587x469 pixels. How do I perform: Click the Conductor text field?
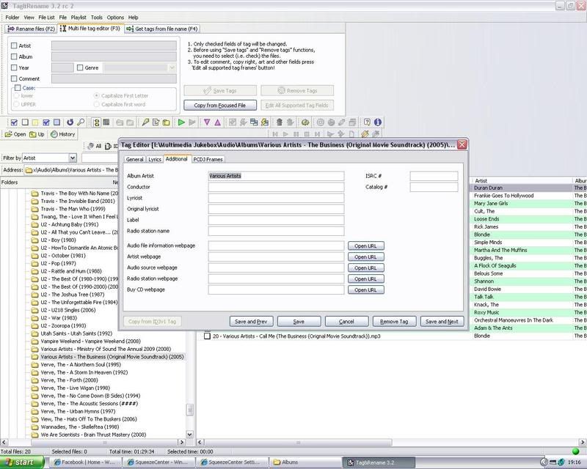click(x=276, y=187)
